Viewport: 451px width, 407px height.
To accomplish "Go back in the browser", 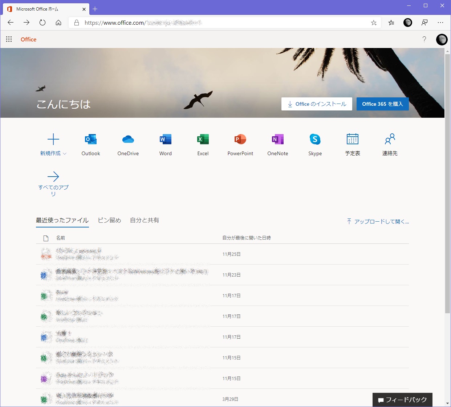I will 11,23.
